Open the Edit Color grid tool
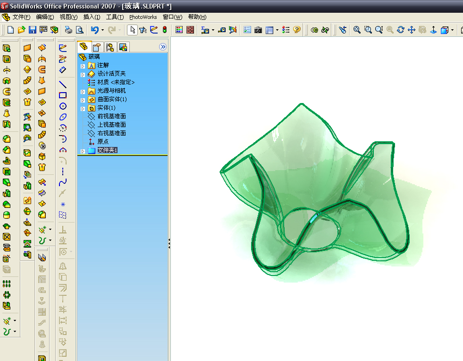Screen dimensions: 463x361 tap(179, 30)
